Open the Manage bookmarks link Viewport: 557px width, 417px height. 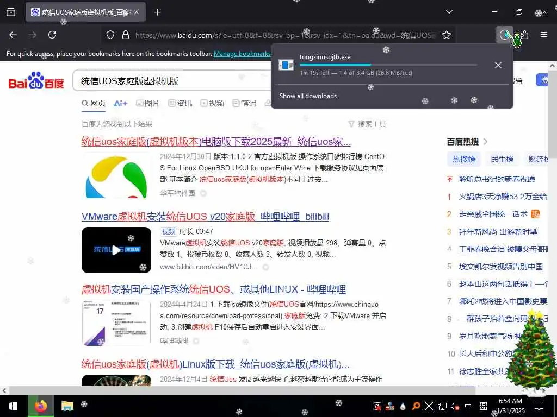[242, 54]
